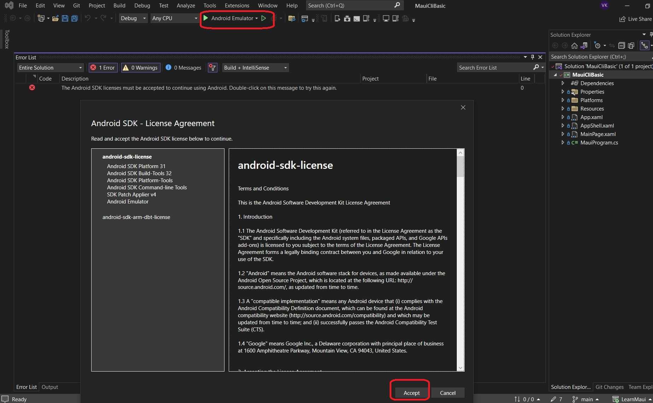Image resolution: width=653 pixels, height=403 pixels.
Task: Accept the Android SDK license
Action: point(412,393)
